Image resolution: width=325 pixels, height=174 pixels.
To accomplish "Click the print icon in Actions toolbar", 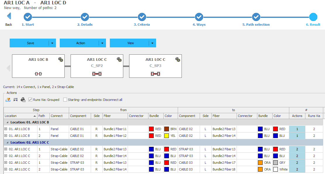I will pos(23,100).
